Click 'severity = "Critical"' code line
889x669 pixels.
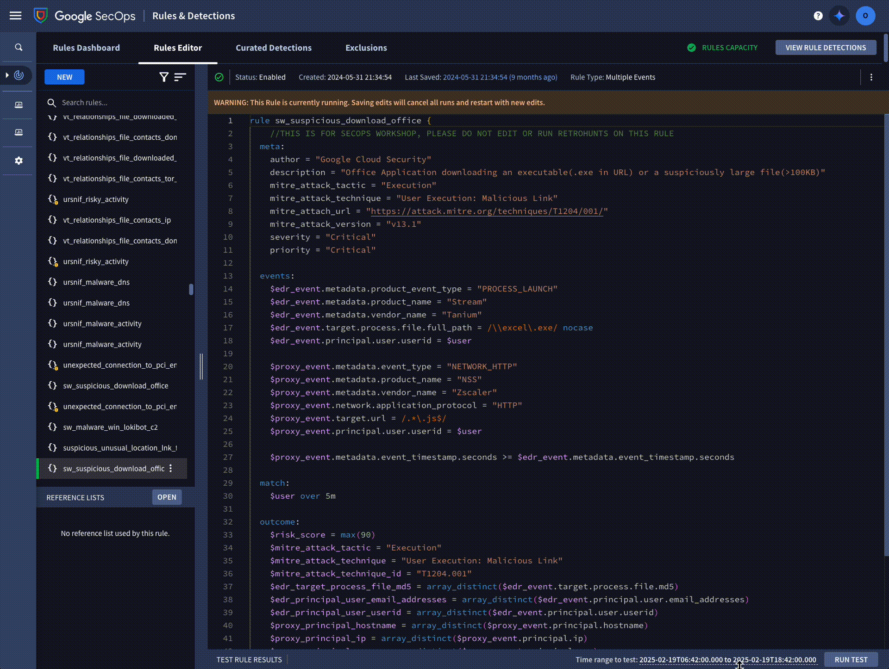click(x=323, y=237)
